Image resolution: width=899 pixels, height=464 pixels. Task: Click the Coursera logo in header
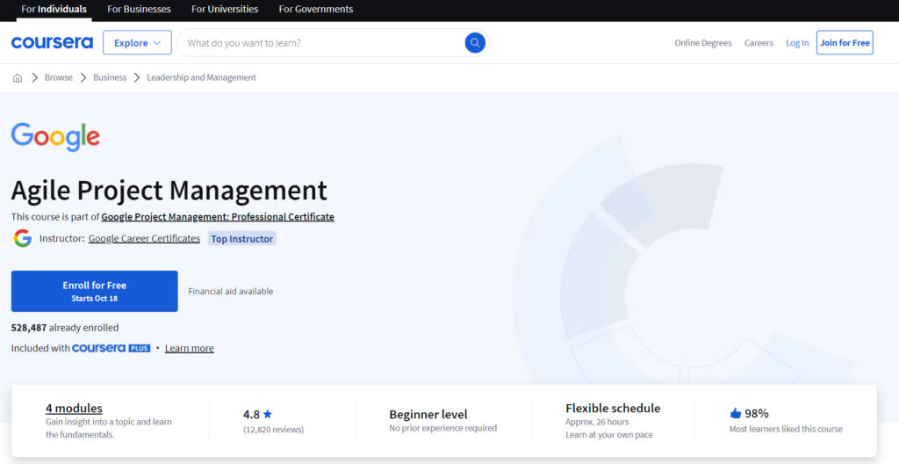click(x=52, y=43)
